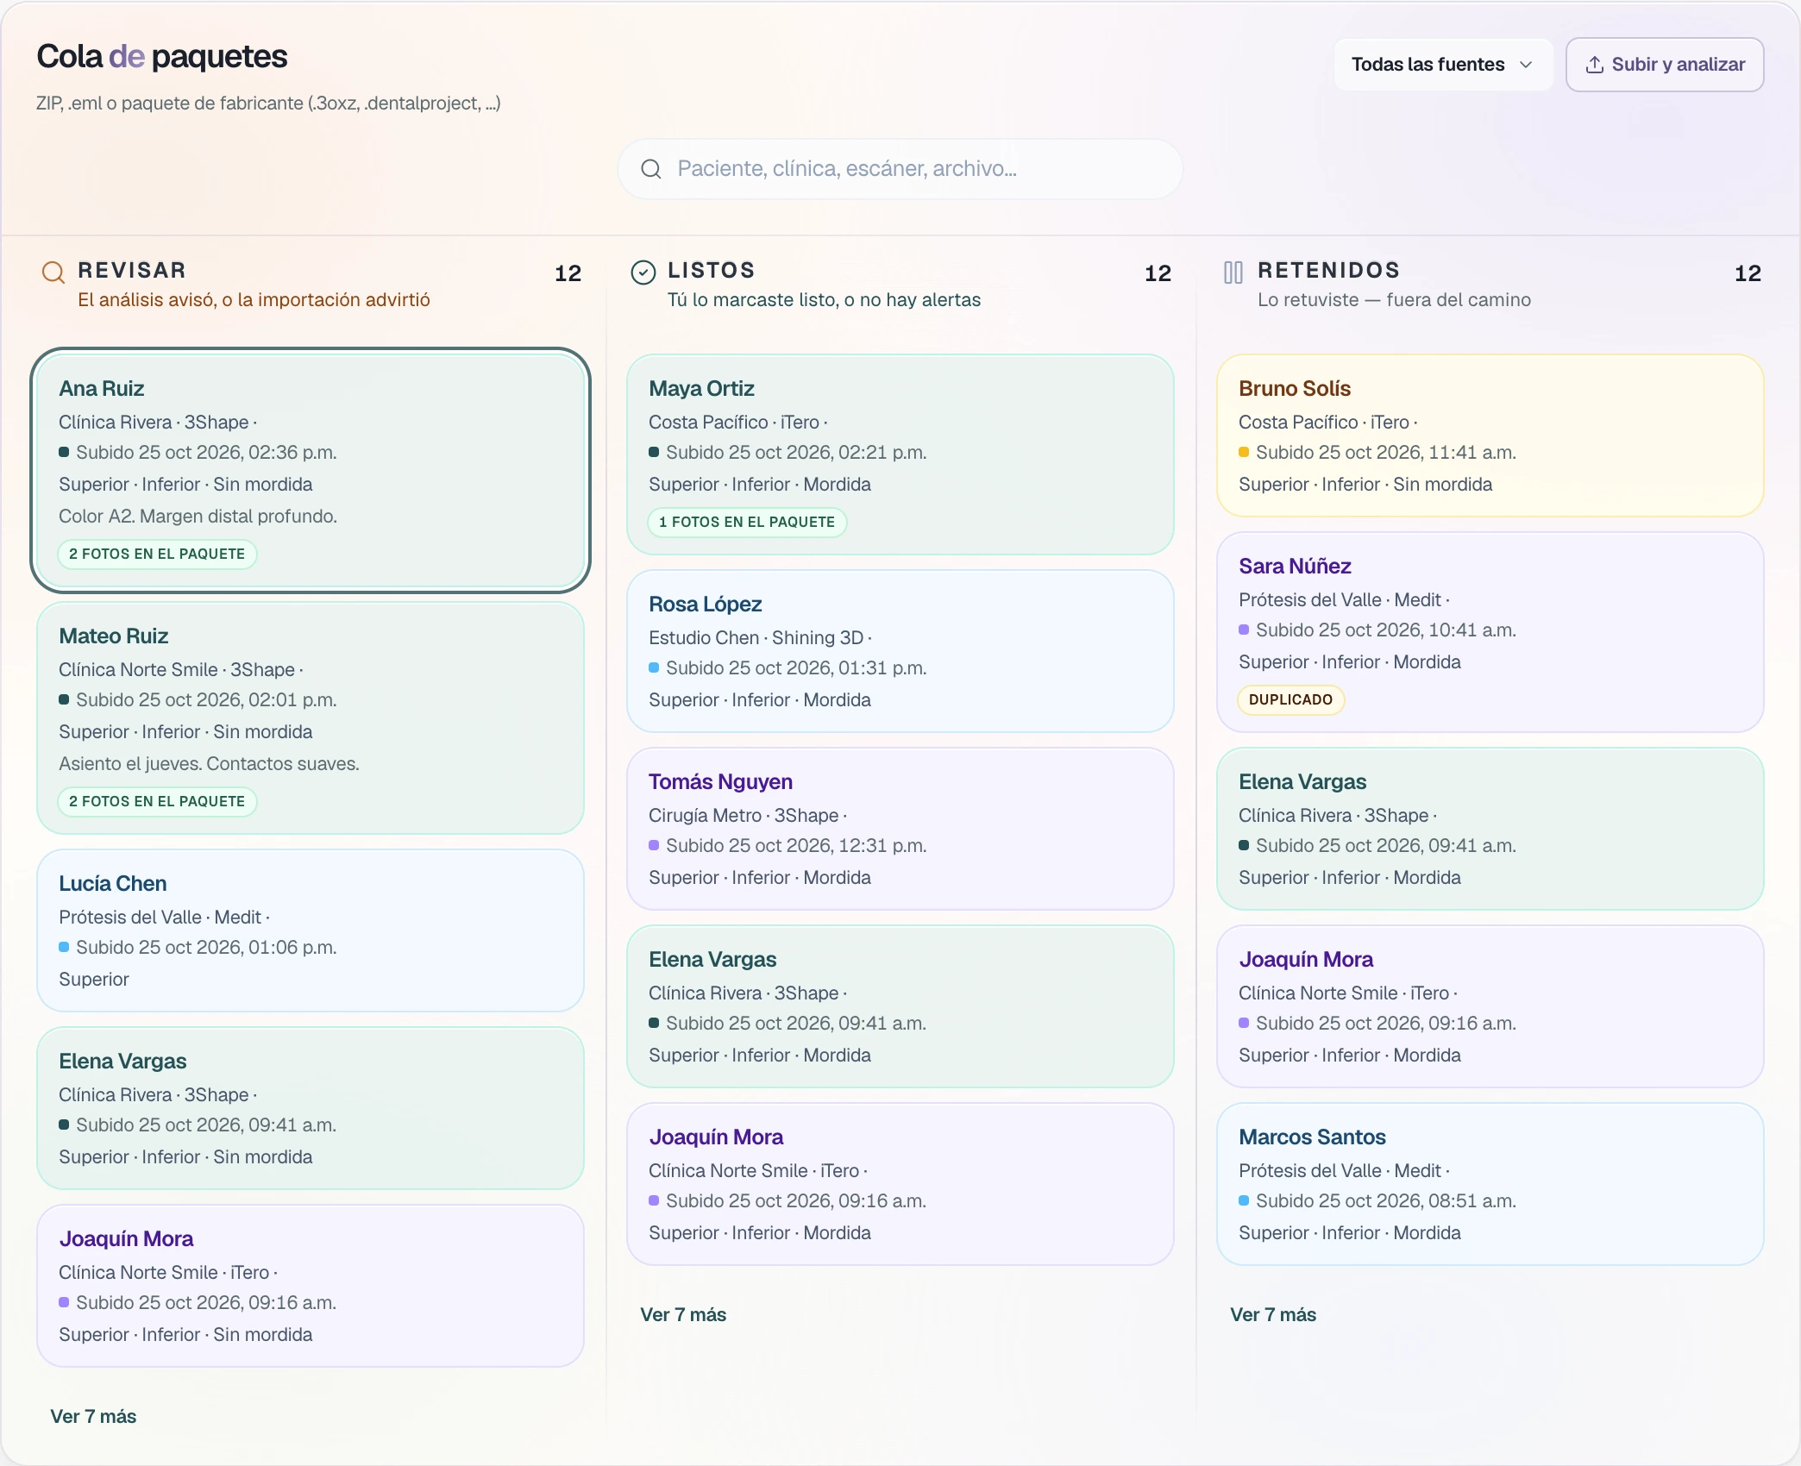Expand Ver 7 más under Retenidos

click(1273, 1314)
